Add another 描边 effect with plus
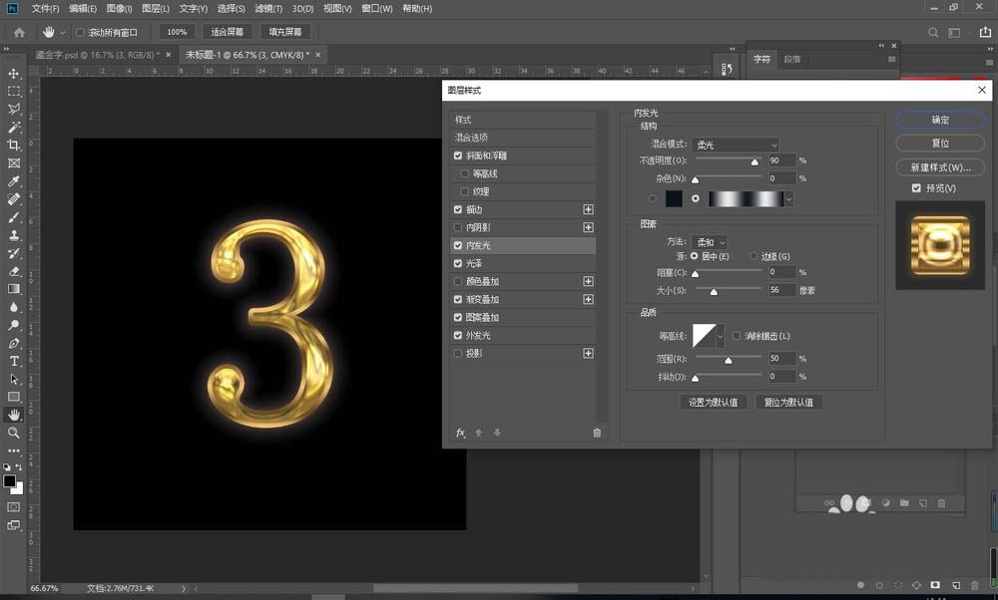 tap(588, 209)
